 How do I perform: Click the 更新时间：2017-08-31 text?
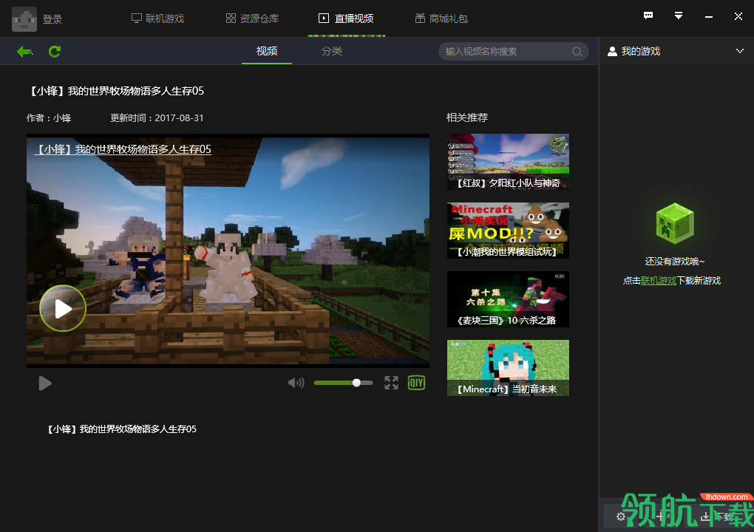click(x=157, y=118)
